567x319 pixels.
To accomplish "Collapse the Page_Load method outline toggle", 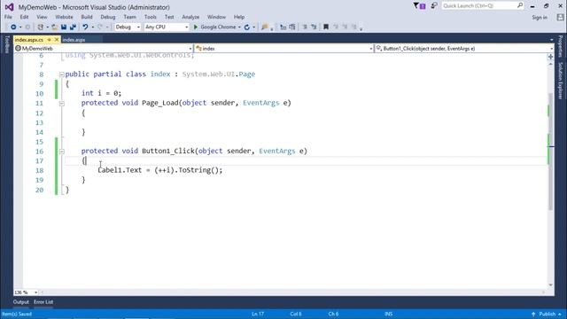I will coord(61,103).
